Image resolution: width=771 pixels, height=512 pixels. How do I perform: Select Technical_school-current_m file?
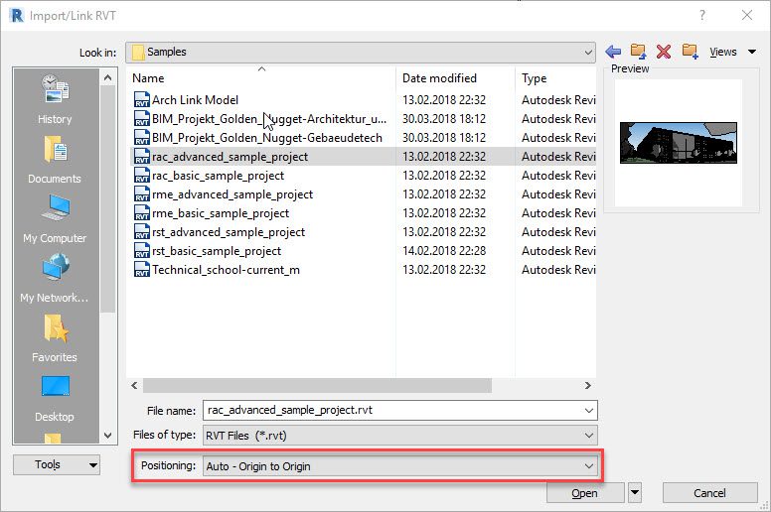coord(226,270)
